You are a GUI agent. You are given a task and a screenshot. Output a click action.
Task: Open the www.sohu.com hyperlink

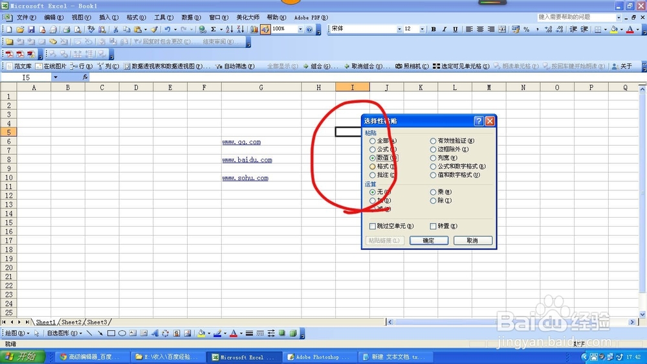click(x=245, y=178)
